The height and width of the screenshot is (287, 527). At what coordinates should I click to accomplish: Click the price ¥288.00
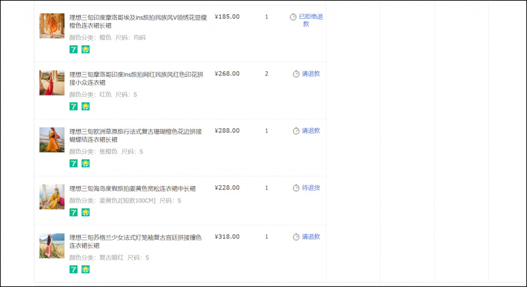pos(227,131)
